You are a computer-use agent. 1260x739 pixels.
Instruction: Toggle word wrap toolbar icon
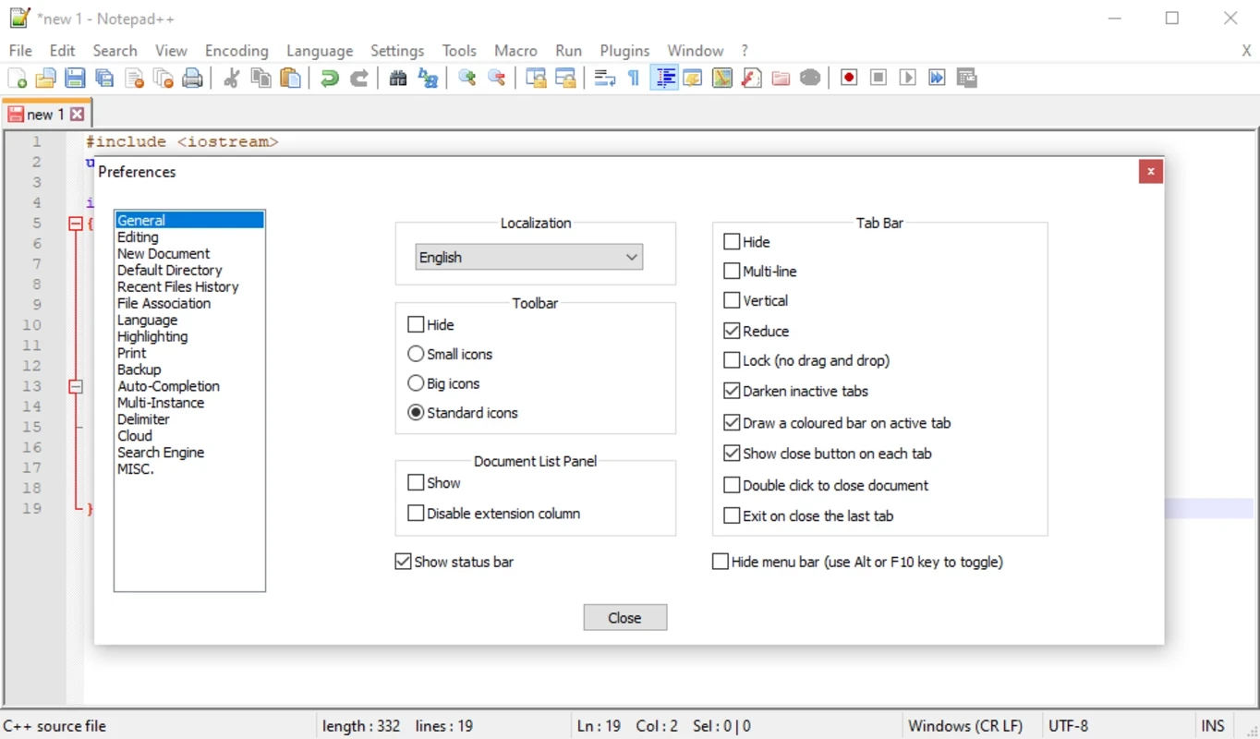coord(604,79)
